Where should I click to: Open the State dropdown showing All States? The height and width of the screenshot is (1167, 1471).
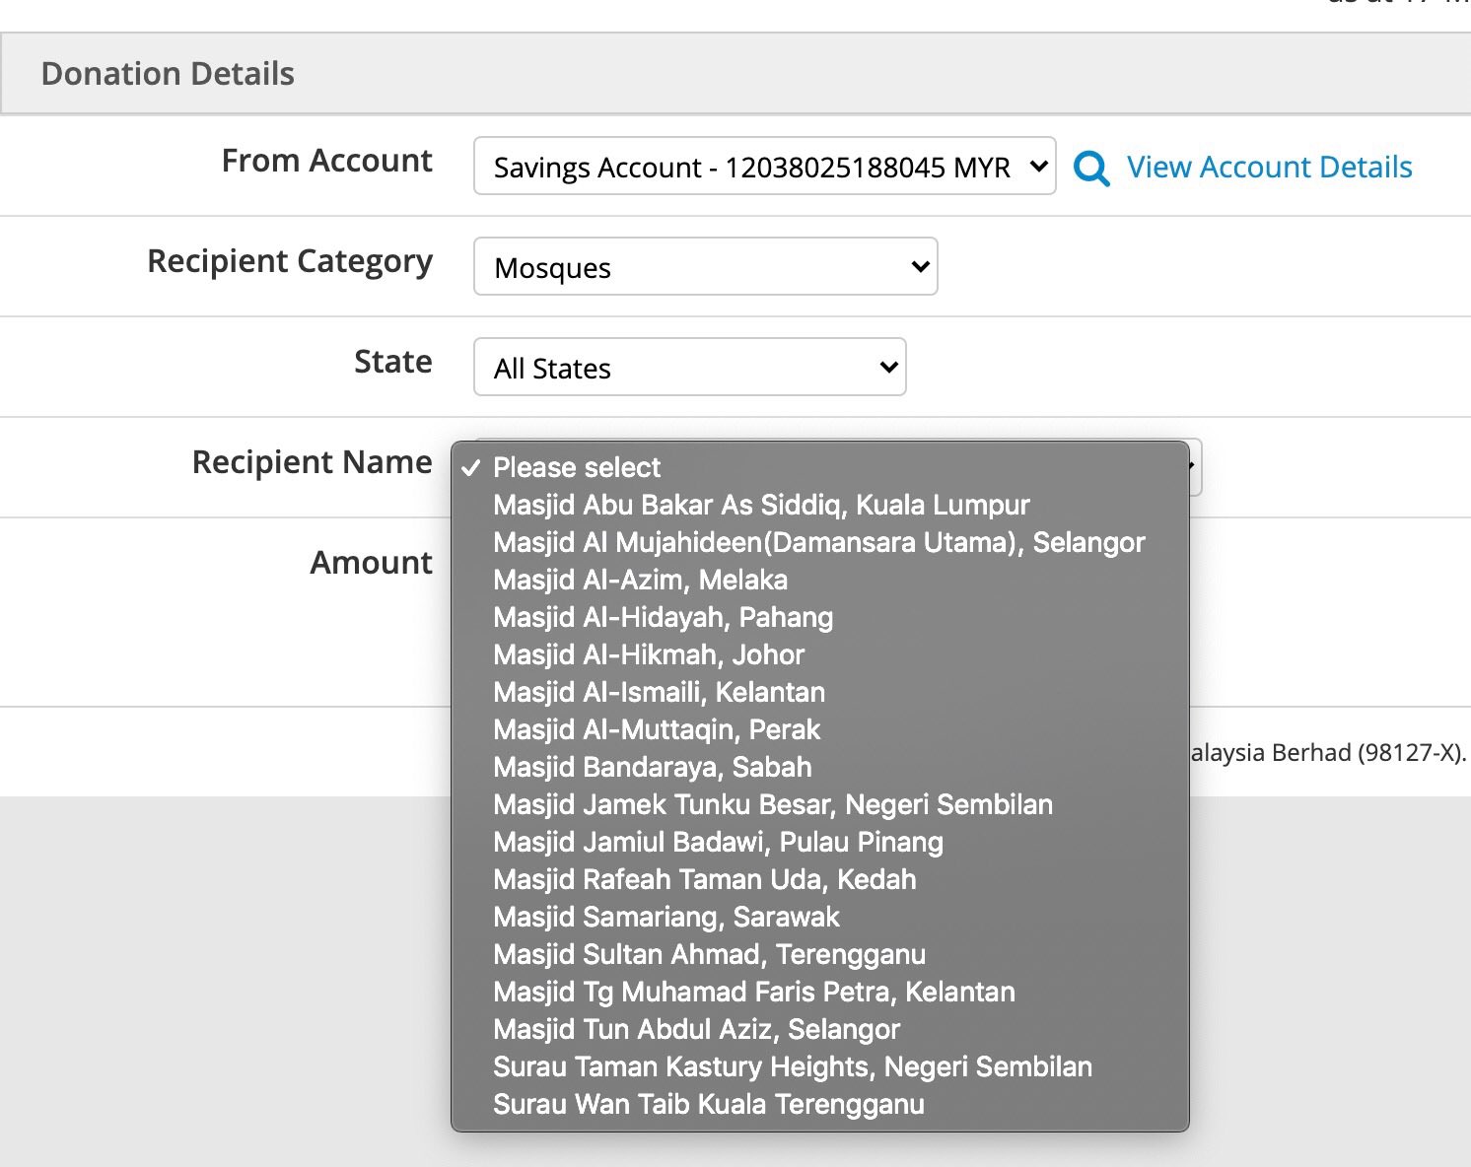pyautogui.click(x=689, y=367)
